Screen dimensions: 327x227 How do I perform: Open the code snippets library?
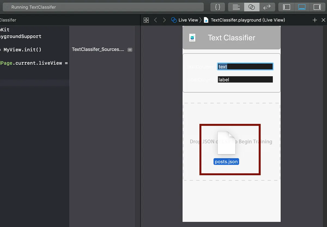(217, 7)
